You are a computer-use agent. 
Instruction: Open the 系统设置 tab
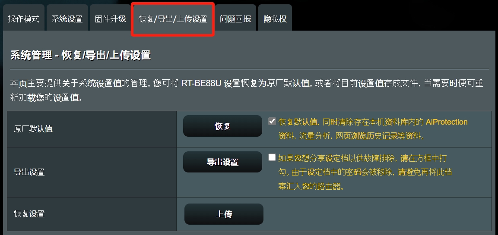[x=67, y=19]
